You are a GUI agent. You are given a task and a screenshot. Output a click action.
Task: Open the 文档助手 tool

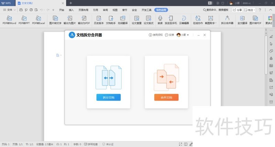pos(111,20)
